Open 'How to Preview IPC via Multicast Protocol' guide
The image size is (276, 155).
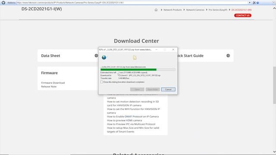tap(131, 124)
